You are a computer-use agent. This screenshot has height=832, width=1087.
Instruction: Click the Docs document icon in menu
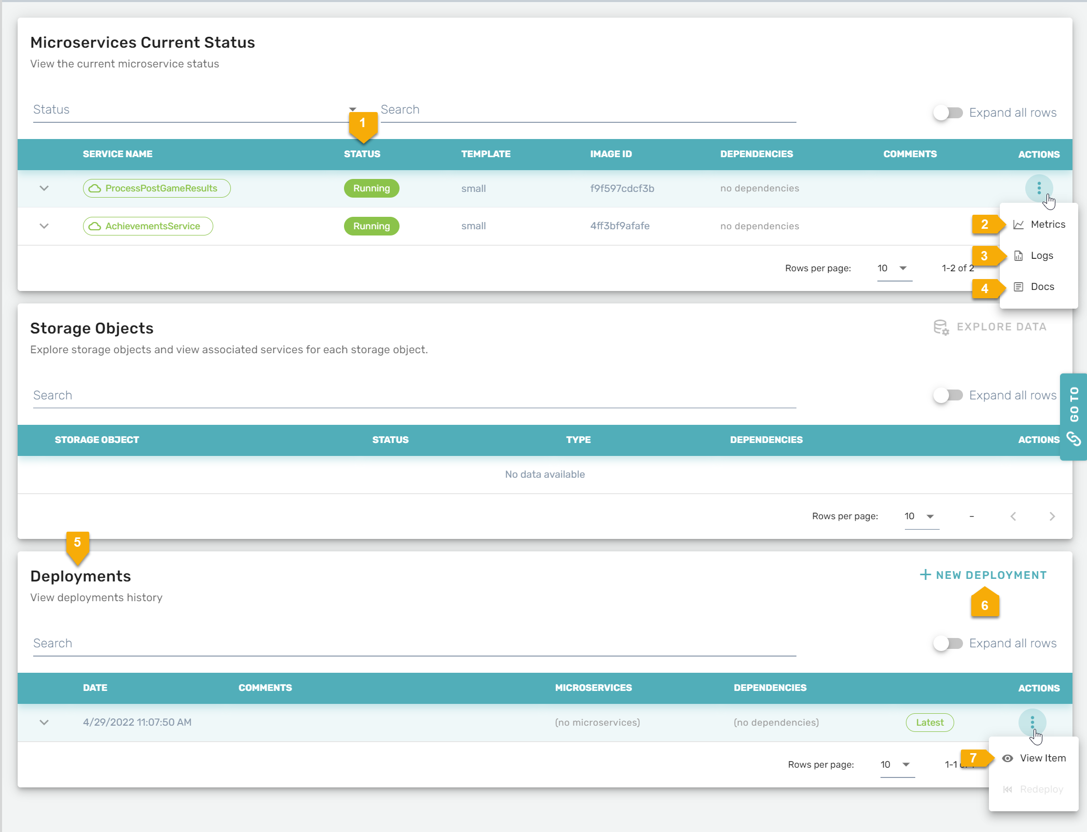(1019, 287)
